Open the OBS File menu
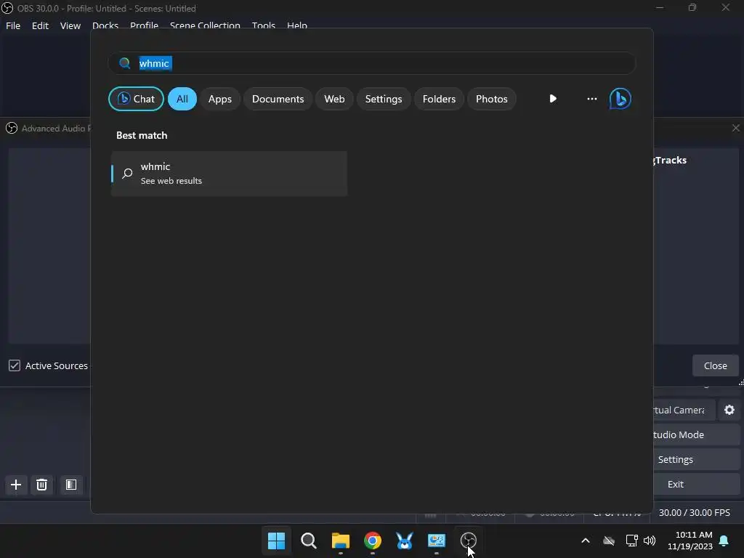The image size is (744, 558). pyautogui.click(x=13, y=25)
